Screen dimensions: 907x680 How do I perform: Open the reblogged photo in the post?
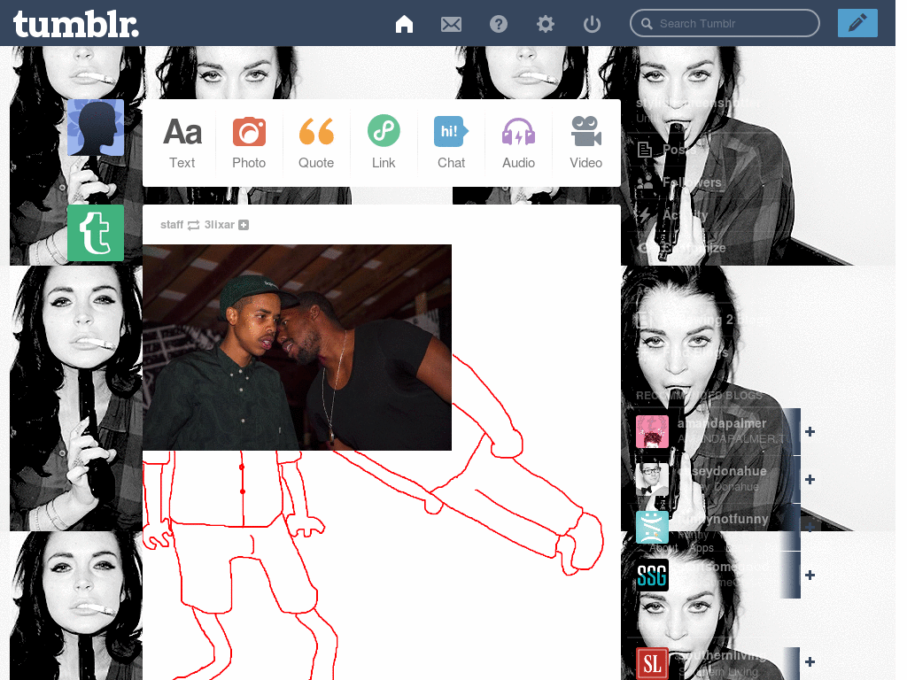coord(297,347)
